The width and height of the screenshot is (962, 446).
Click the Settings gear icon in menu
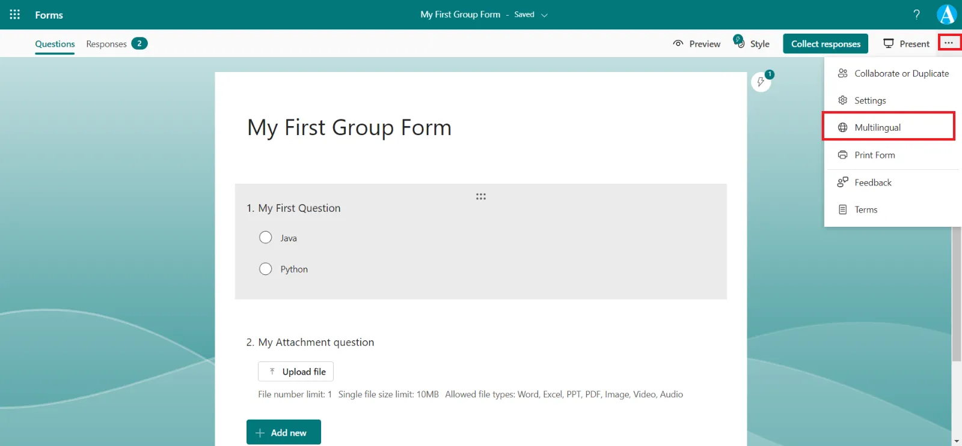[843, 100]
